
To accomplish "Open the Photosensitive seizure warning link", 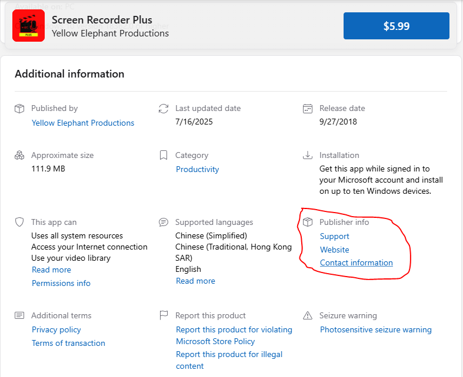I will coord(375,329).
